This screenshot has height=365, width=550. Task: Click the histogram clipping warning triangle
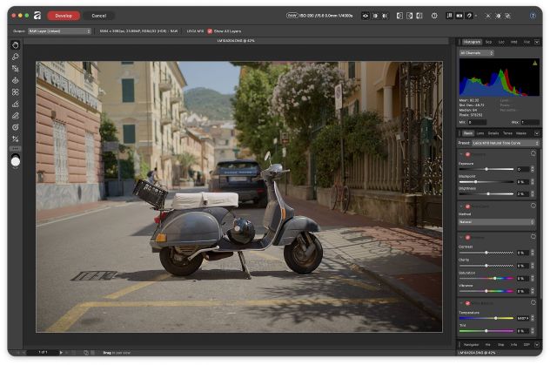tap(535, 64)
